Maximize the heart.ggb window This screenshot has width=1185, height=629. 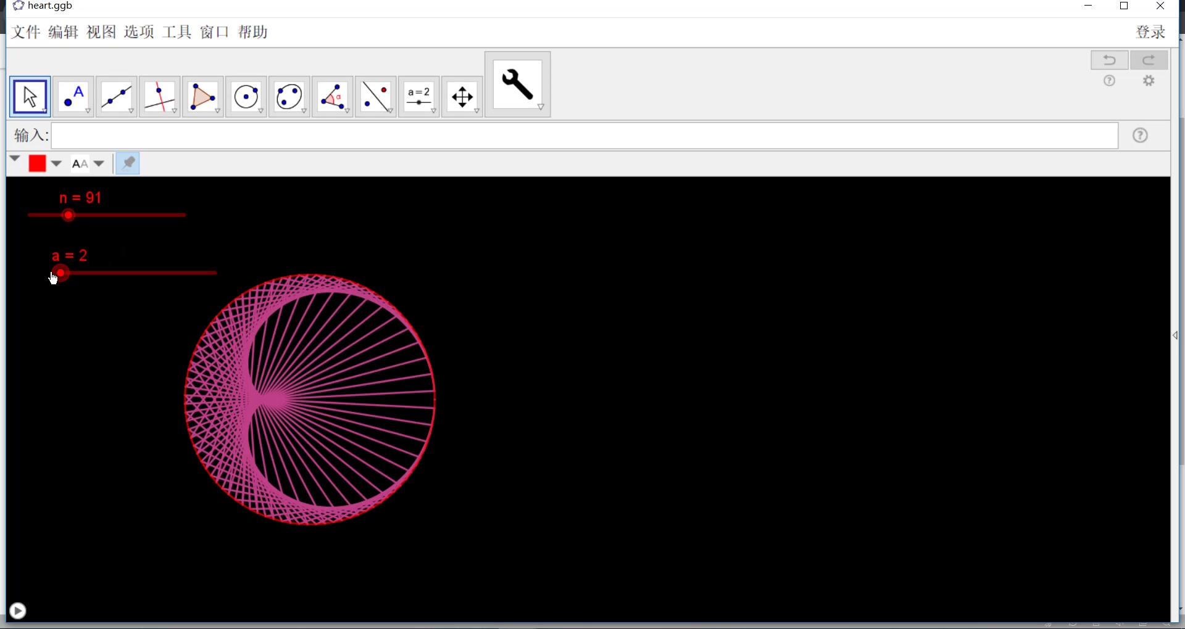1124,6
